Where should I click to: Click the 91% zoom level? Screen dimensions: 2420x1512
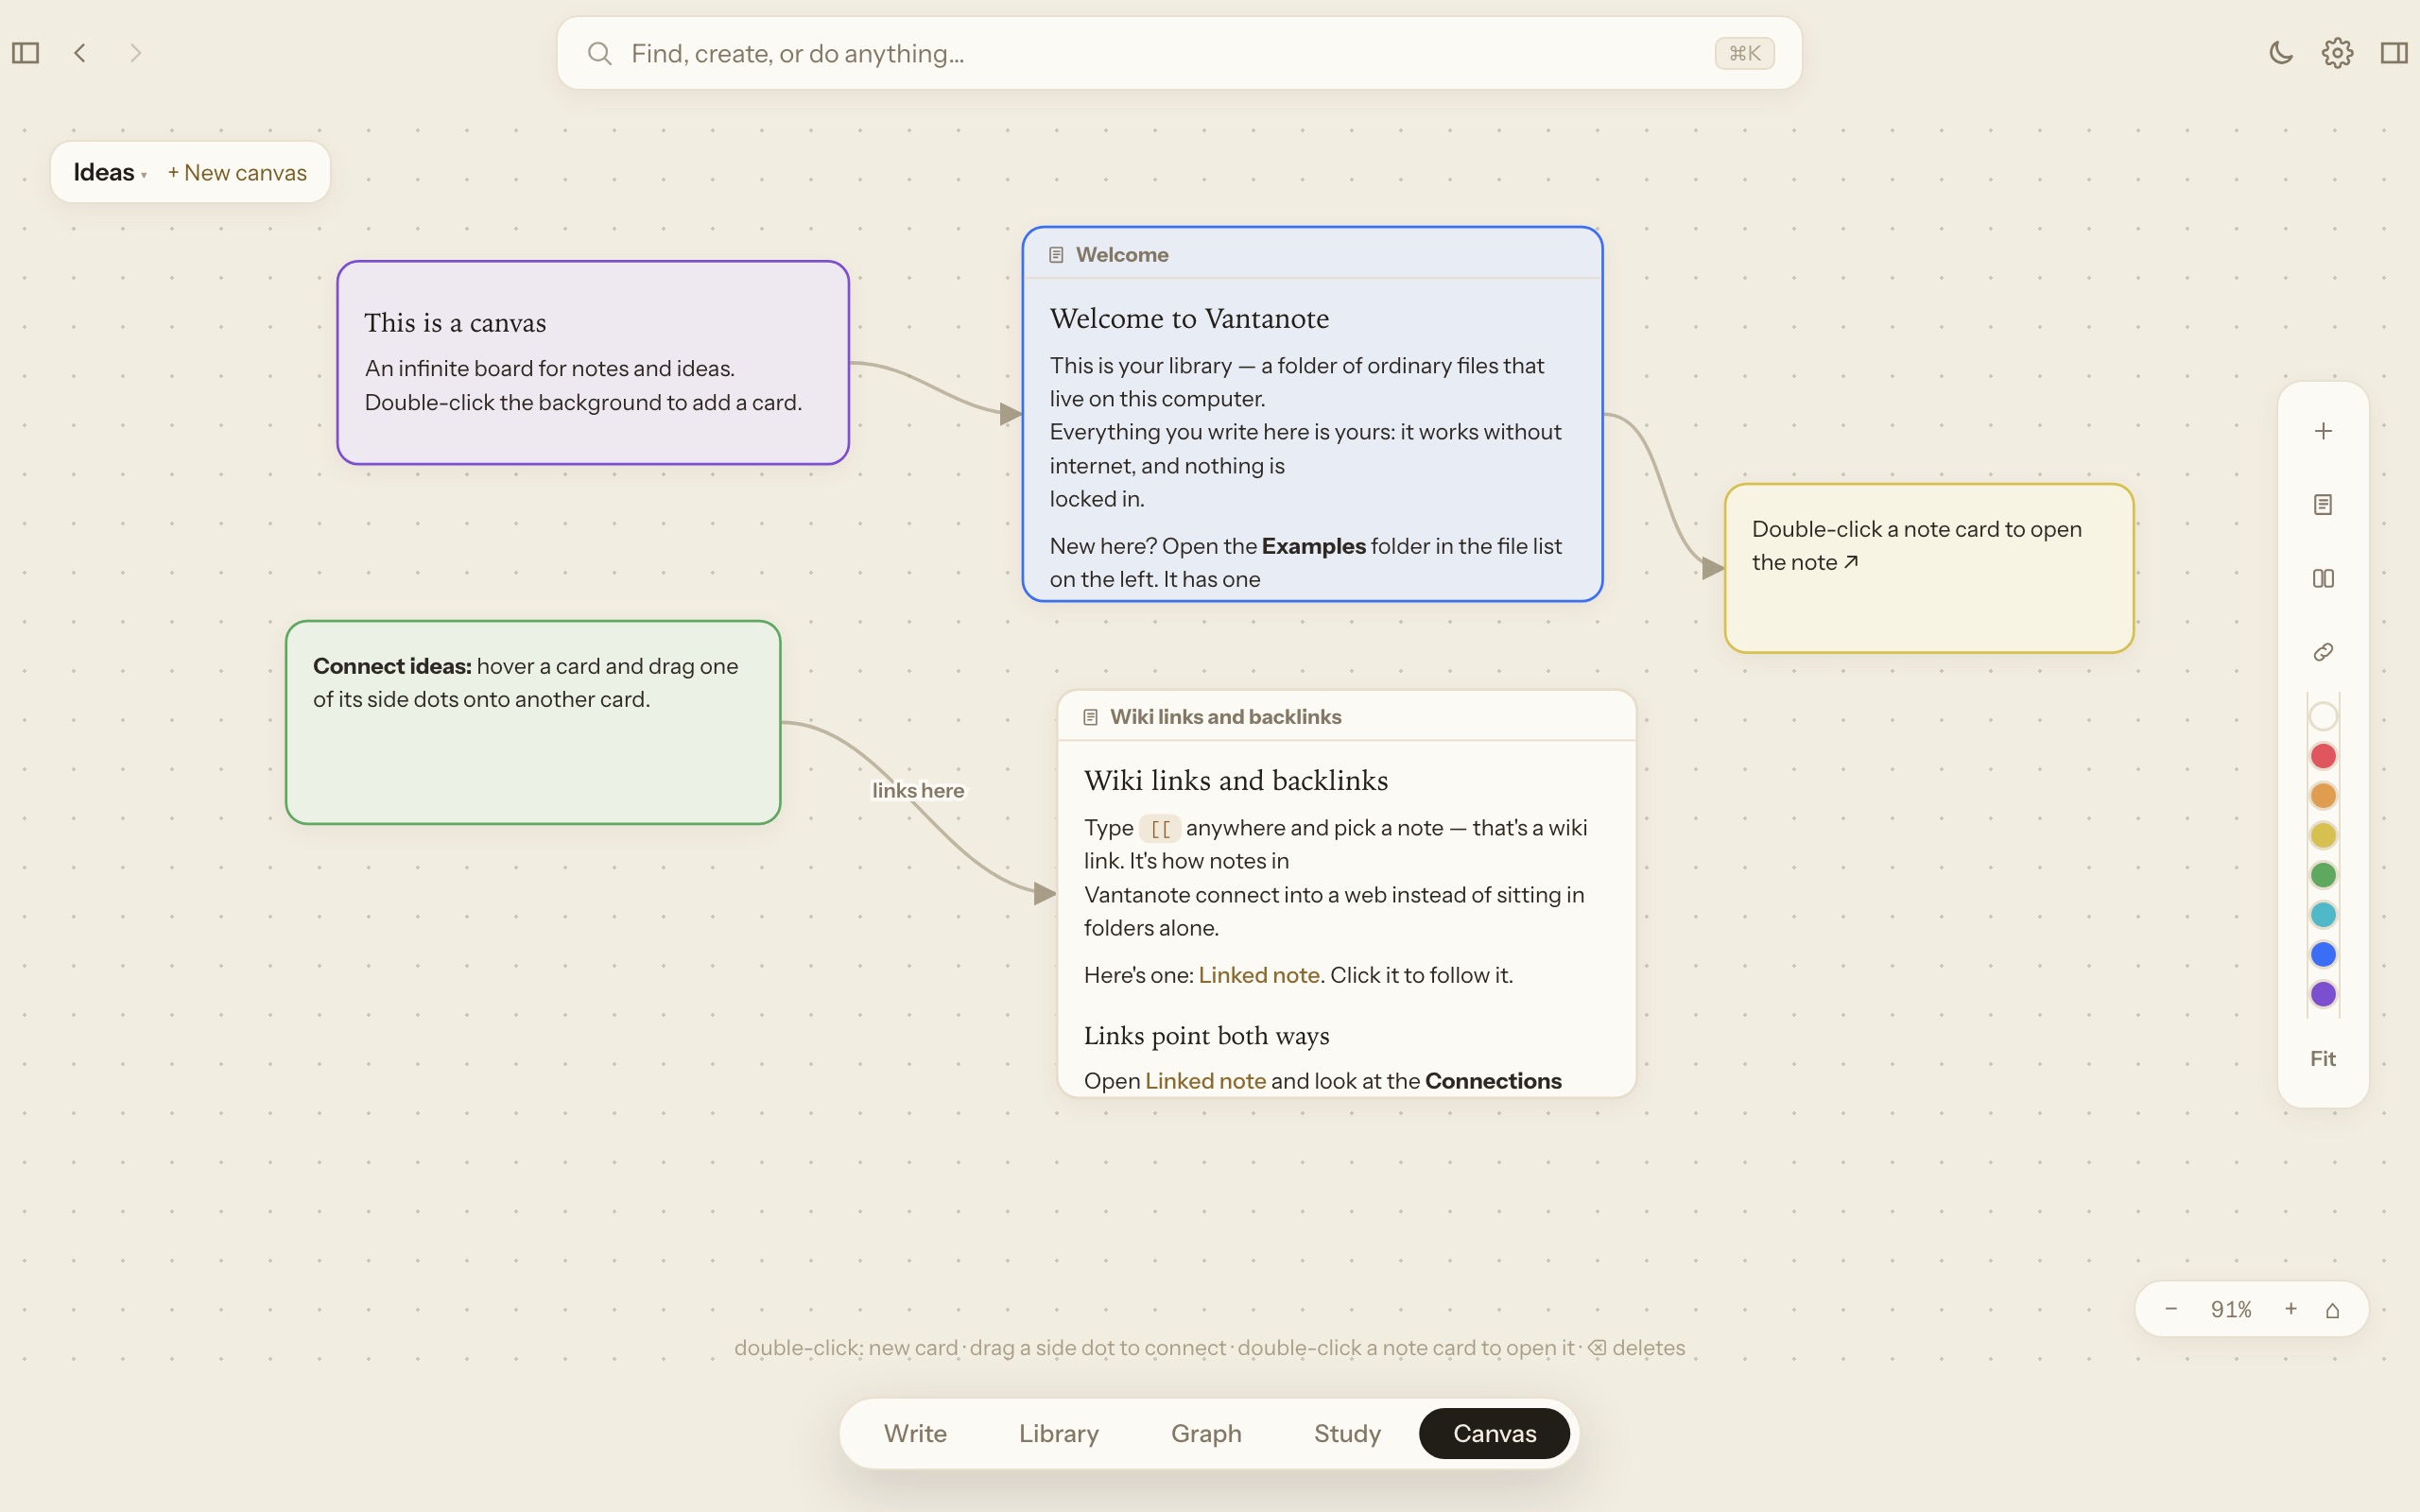[x=2231, y=1309]
